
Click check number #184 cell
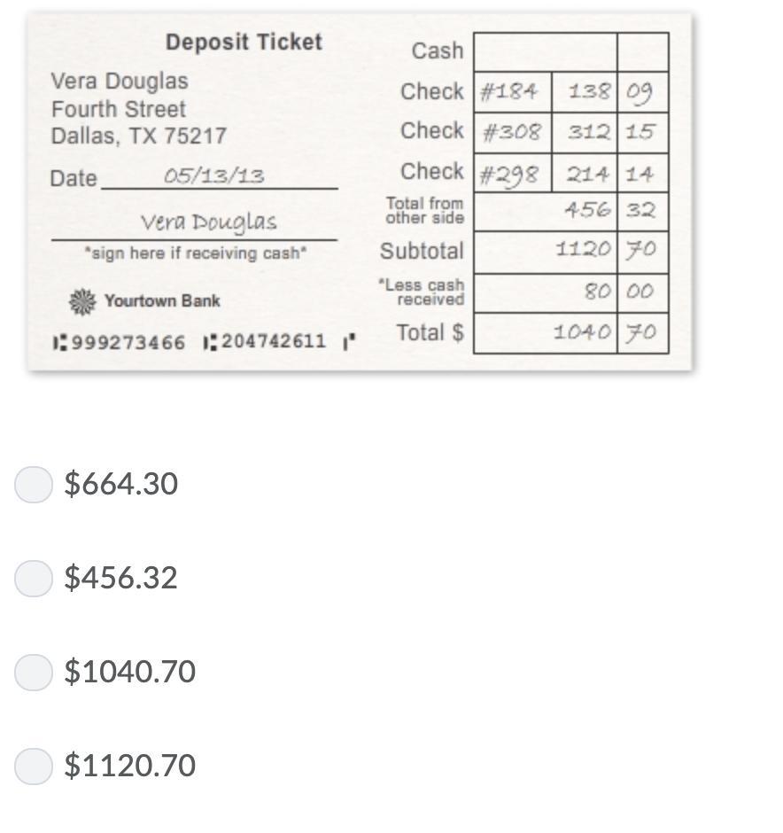[x=512, y=92]
